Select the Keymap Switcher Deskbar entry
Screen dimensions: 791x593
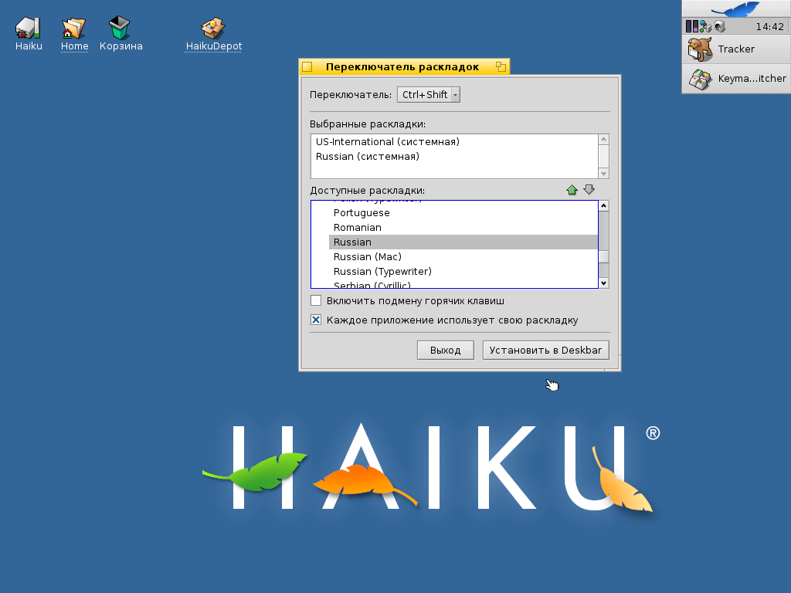coord(736,78)
